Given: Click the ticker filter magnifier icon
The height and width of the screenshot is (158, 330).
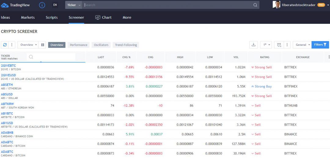Looking at the screenshot, I should [31, 57].
